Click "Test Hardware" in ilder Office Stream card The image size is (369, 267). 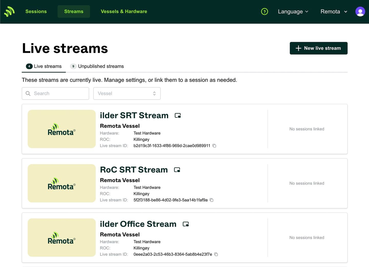[147, 242]
